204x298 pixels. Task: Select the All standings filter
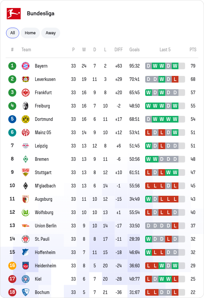click(x=13, y=33)
